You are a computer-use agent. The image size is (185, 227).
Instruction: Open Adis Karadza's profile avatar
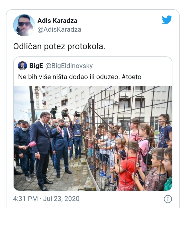click(24, 25)
